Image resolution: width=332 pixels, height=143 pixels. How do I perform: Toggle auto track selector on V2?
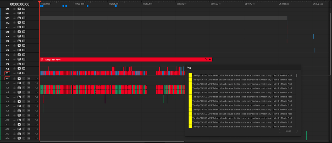[x=19, y=68]
